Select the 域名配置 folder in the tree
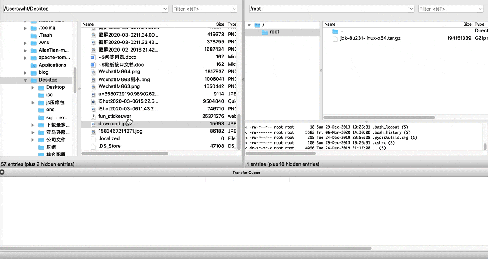488x259 pixels. (x=56, y=155)
